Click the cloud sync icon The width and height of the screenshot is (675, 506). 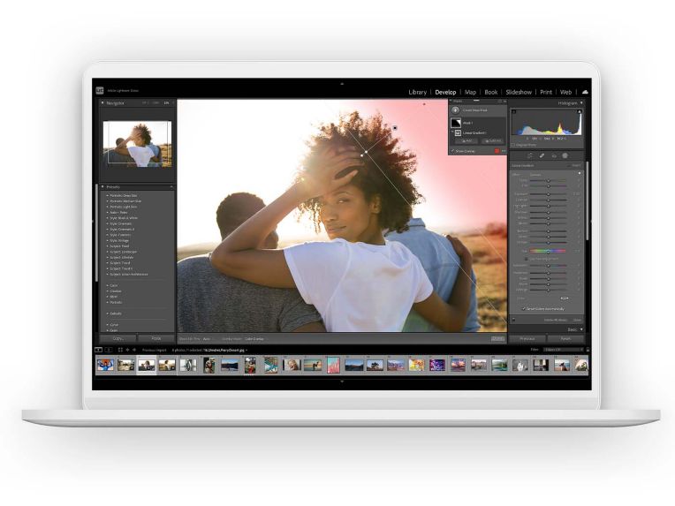point(585,92)
